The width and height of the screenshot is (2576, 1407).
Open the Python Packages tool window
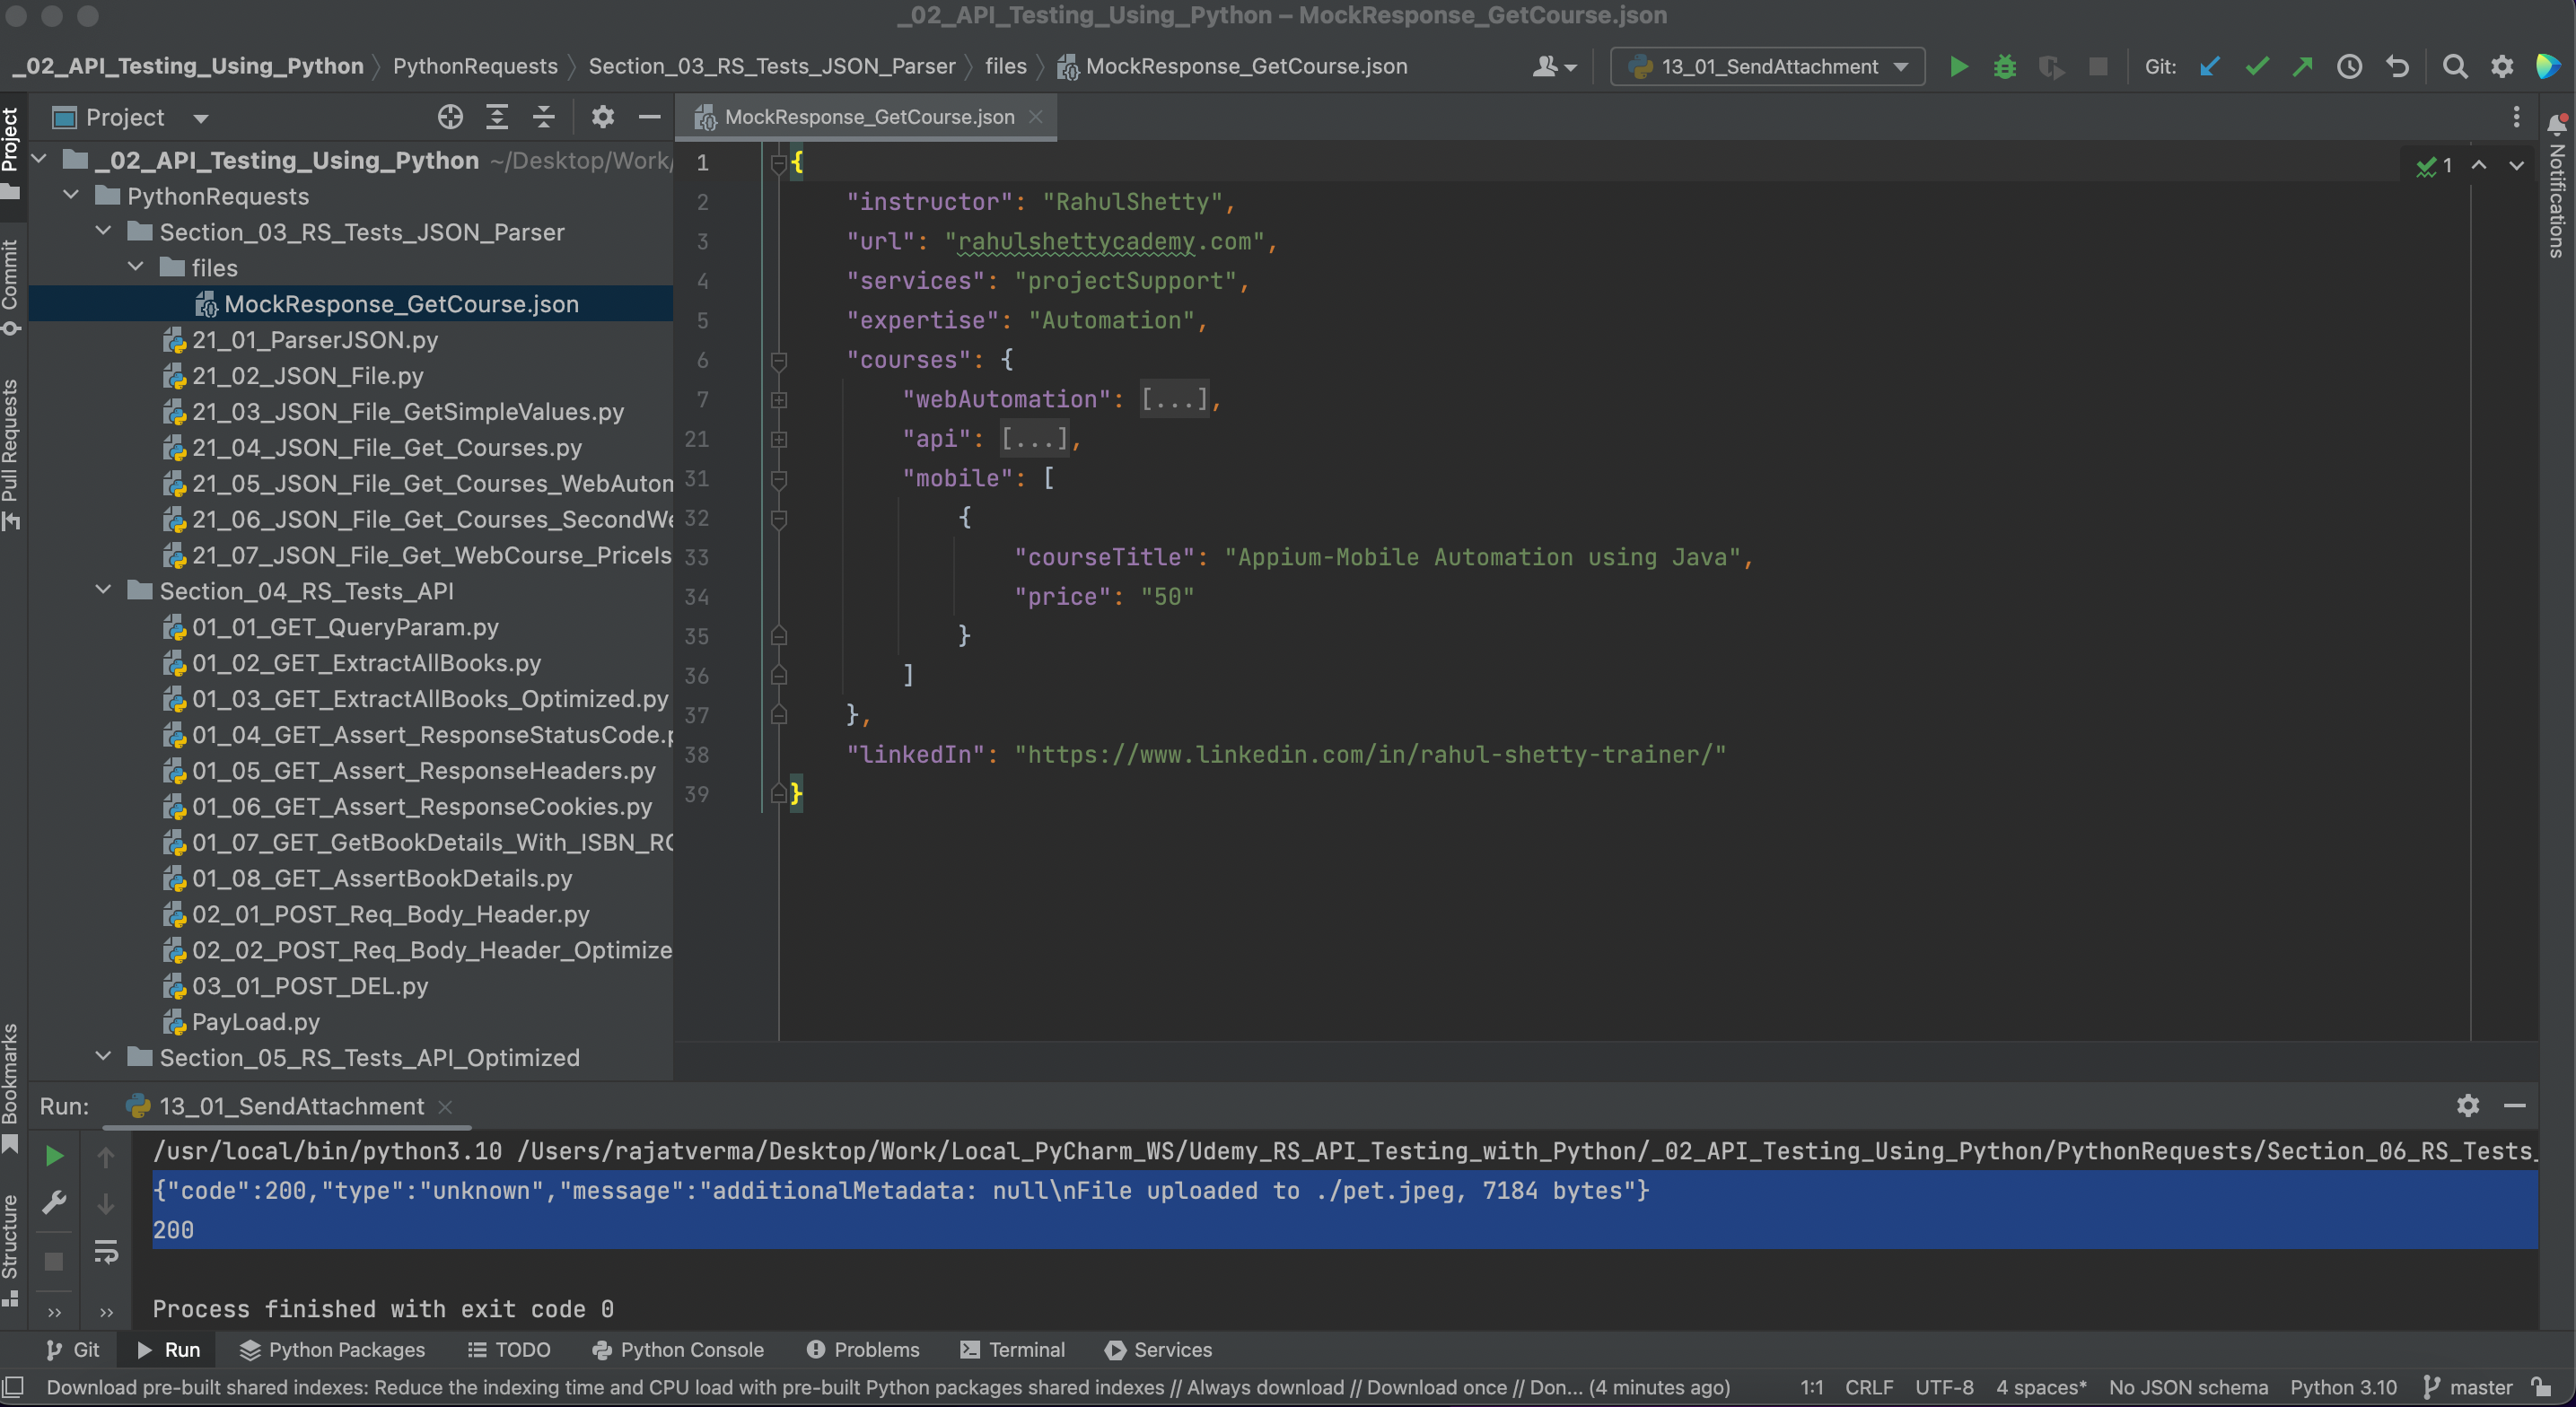pos(333,1350)
